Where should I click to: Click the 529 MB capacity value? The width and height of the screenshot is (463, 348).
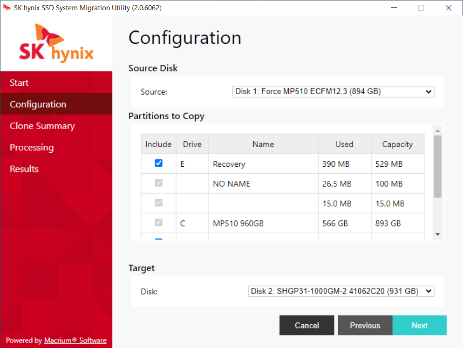[x=389, y=164]
